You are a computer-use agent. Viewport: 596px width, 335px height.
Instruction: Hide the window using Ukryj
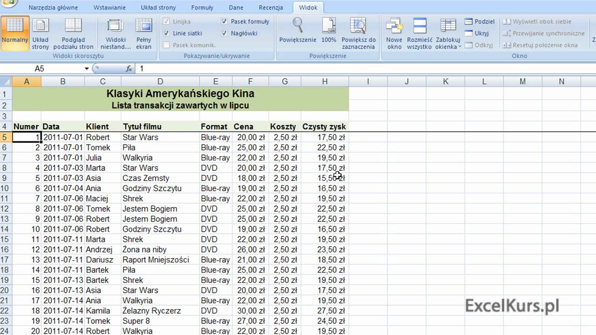(x=477, y=33)
